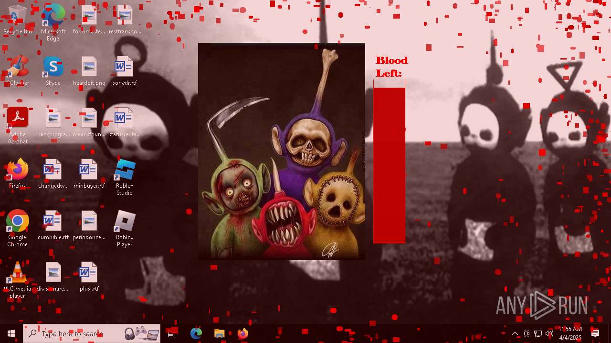
Task: Select the cumbible.rtf document icon
Action: point(53,225)
